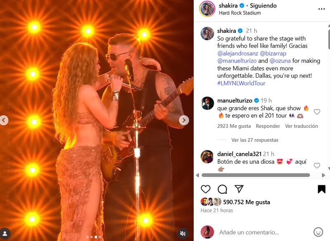Go to the next carousel slide

tap(184, 120)
